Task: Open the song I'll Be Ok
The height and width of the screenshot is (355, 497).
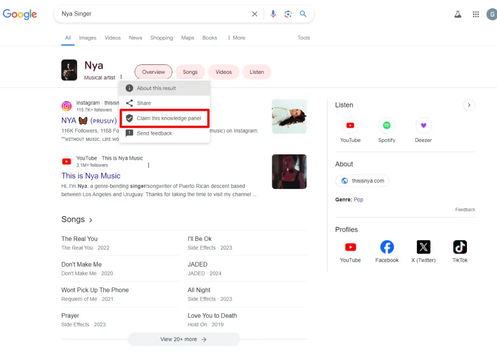Action: (199, 239)
